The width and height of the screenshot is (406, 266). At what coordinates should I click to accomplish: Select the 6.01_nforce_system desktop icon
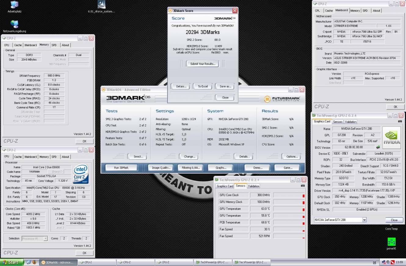102,7
